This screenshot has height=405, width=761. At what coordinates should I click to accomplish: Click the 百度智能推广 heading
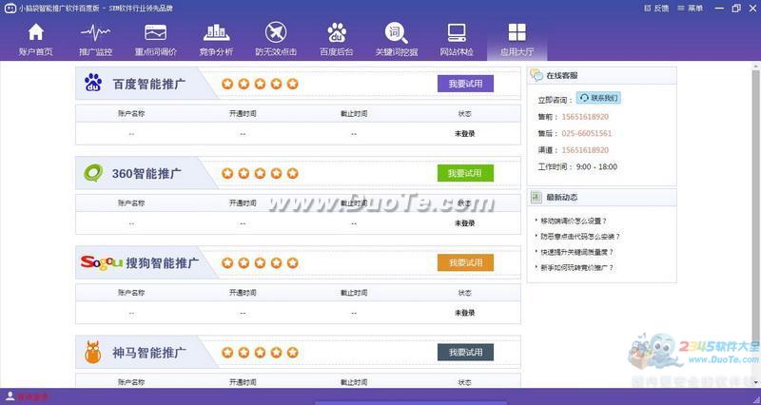coord(149,84)
